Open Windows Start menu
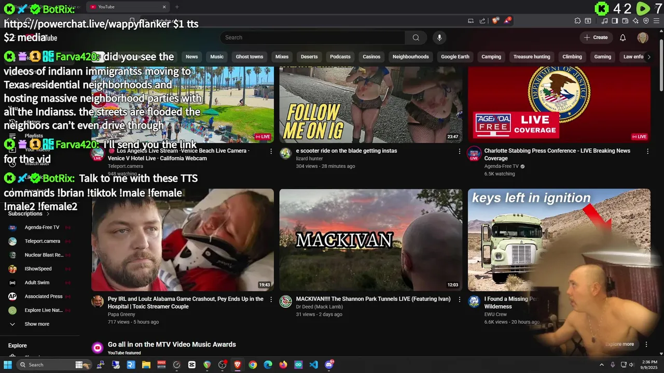This screenshot has width=664, height=373. [x=8, y=365]
